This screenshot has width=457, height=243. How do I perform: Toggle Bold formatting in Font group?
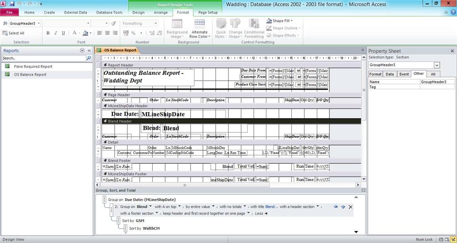[48, 33]
